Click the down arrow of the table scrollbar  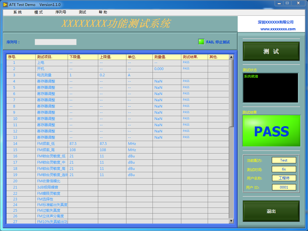231,221
